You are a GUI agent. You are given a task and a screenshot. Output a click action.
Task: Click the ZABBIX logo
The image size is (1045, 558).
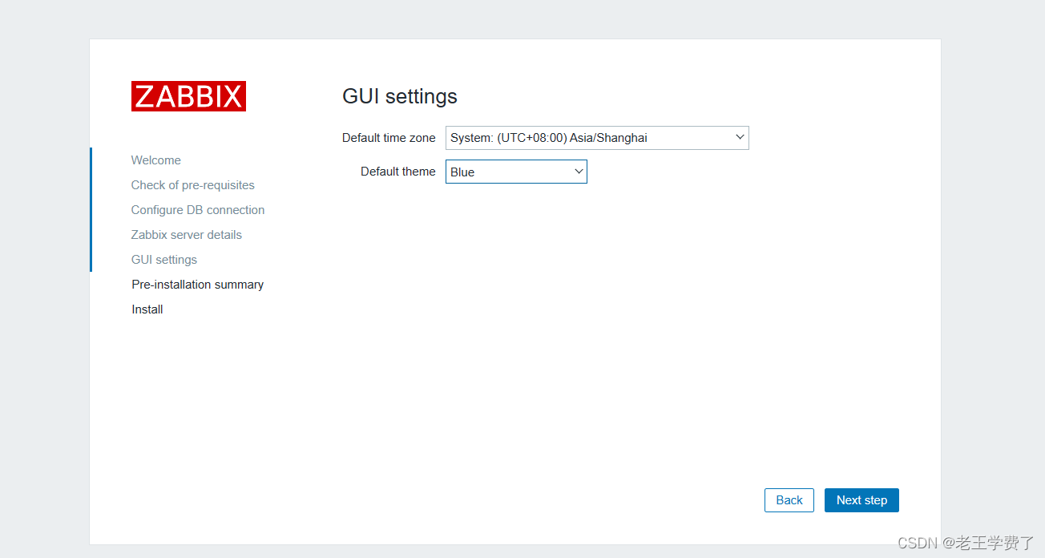(188, 96)
